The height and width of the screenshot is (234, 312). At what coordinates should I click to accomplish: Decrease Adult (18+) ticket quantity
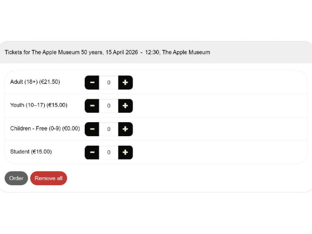pyautogui.click(x=92, y=82)
